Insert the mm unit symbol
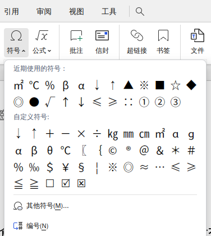This screenshot has width=211, height=236. point(129,134)
